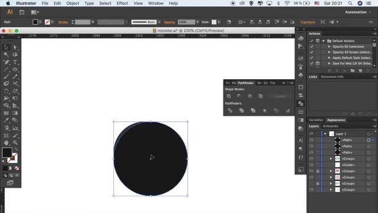Image resolution: width=378 pixels, height=213 pixels.
Task: Open the fill color dropdown in control bar
Action: pos(40,22)
